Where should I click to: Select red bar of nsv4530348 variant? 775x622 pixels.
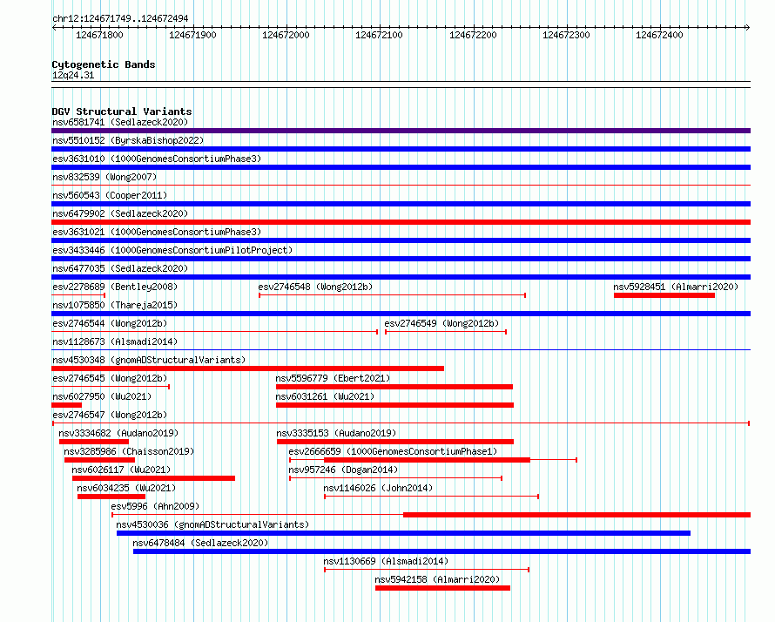point(247,368)
